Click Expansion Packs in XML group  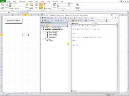pos(62,6)
